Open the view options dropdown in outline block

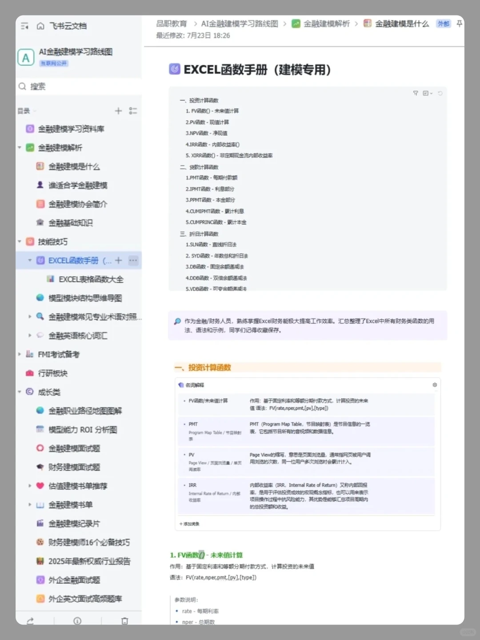click(x=428, y=93)
